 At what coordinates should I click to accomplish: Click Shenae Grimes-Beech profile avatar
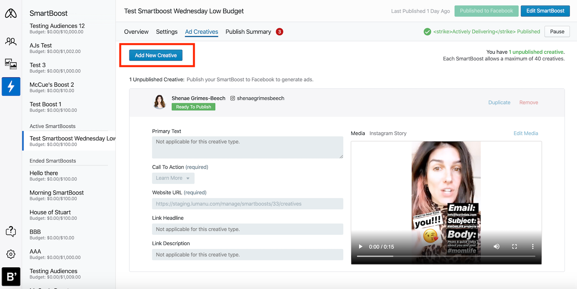coord(160,102)
